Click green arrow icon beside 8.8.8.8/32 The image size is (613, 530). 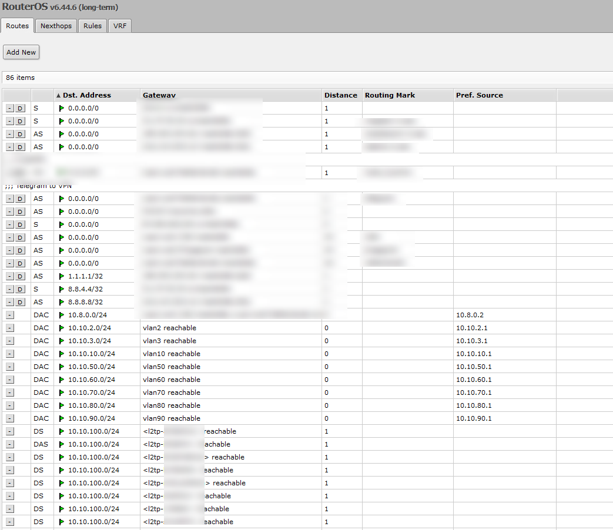coord(61,302)
